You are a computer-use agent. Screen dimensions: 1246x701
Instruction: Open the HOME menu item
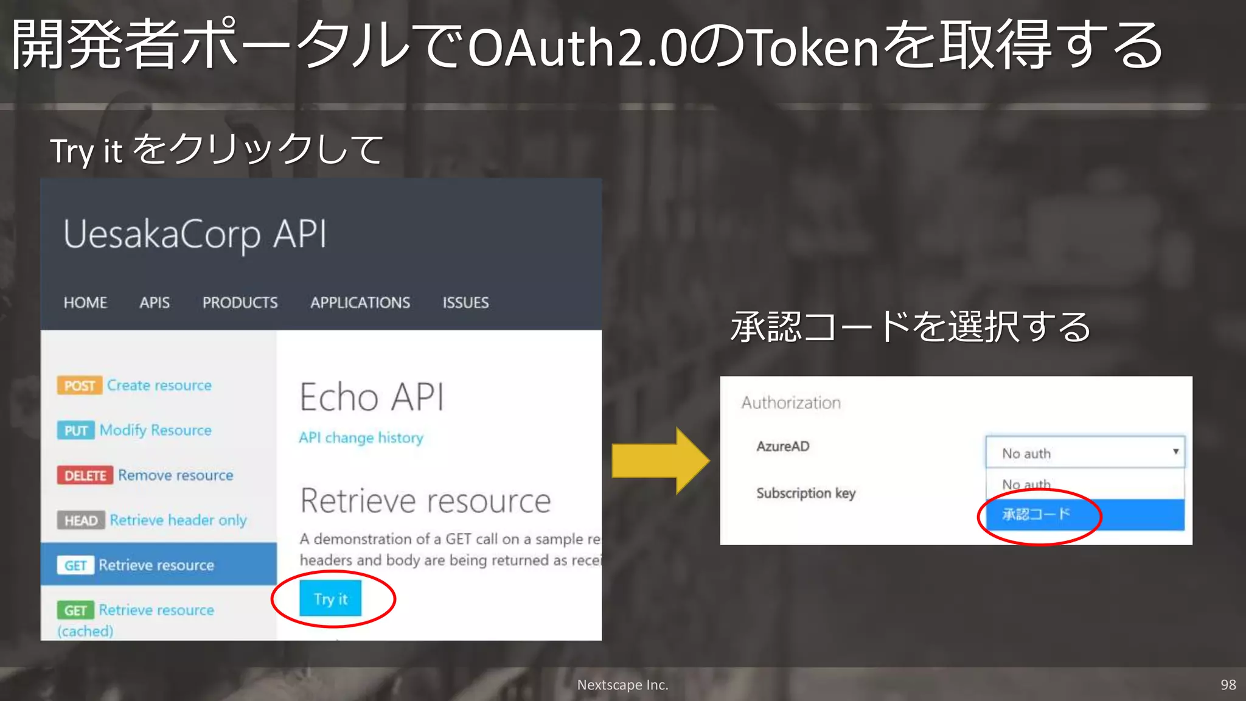[86, 302]
